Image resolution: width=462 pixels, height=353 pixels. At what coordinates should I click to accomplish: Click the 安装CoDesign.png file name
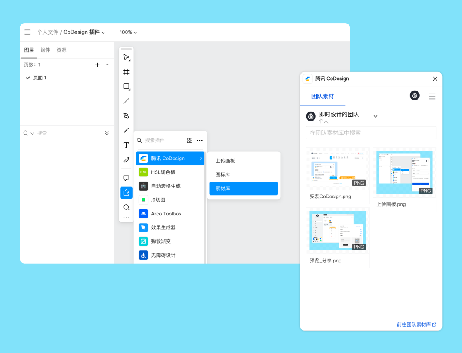point(330,197)
